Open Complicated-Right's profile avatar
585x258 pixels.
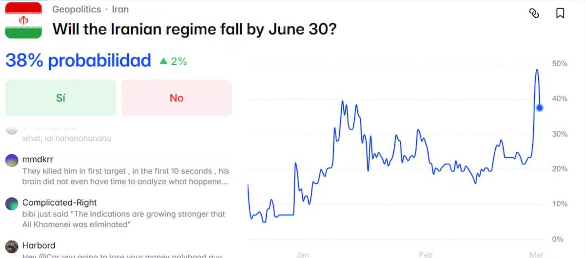pos(12,203)
